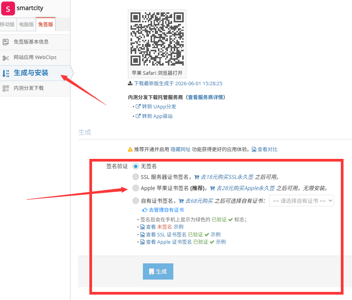Click image icon before 查看 SSL 证书签名
The height and width of the screenshot is (300, 352).
(x=142, y=235)
